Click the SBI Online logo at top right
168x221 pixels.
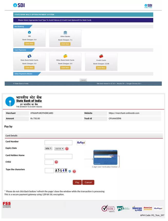[x=148, y=6]
